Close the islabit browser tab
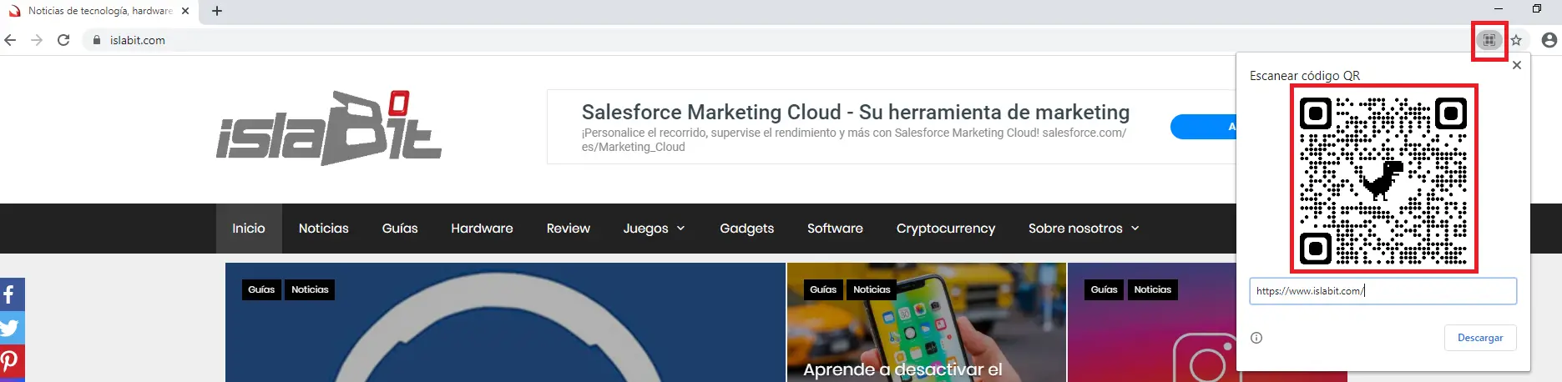The image size is (1562, 382). coord(185,11)
